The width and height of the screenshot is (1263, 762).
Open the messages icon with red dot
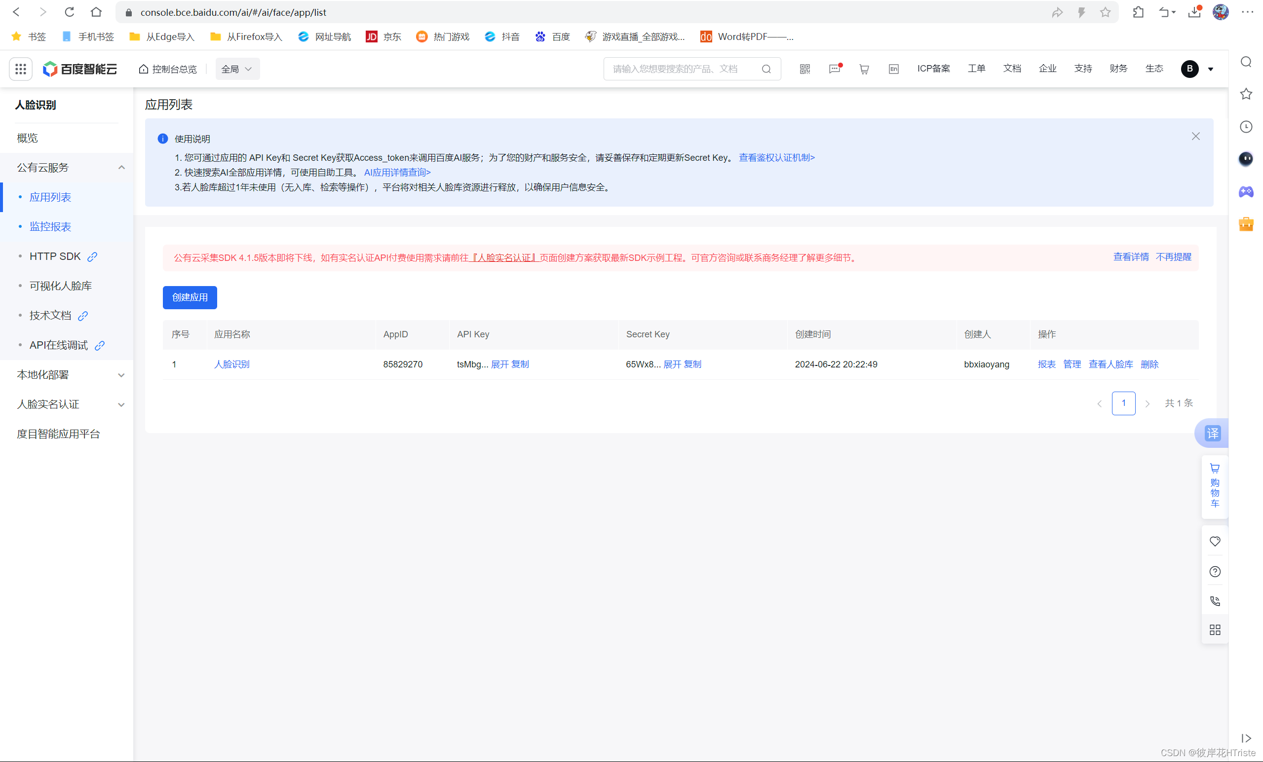[834, 69]
